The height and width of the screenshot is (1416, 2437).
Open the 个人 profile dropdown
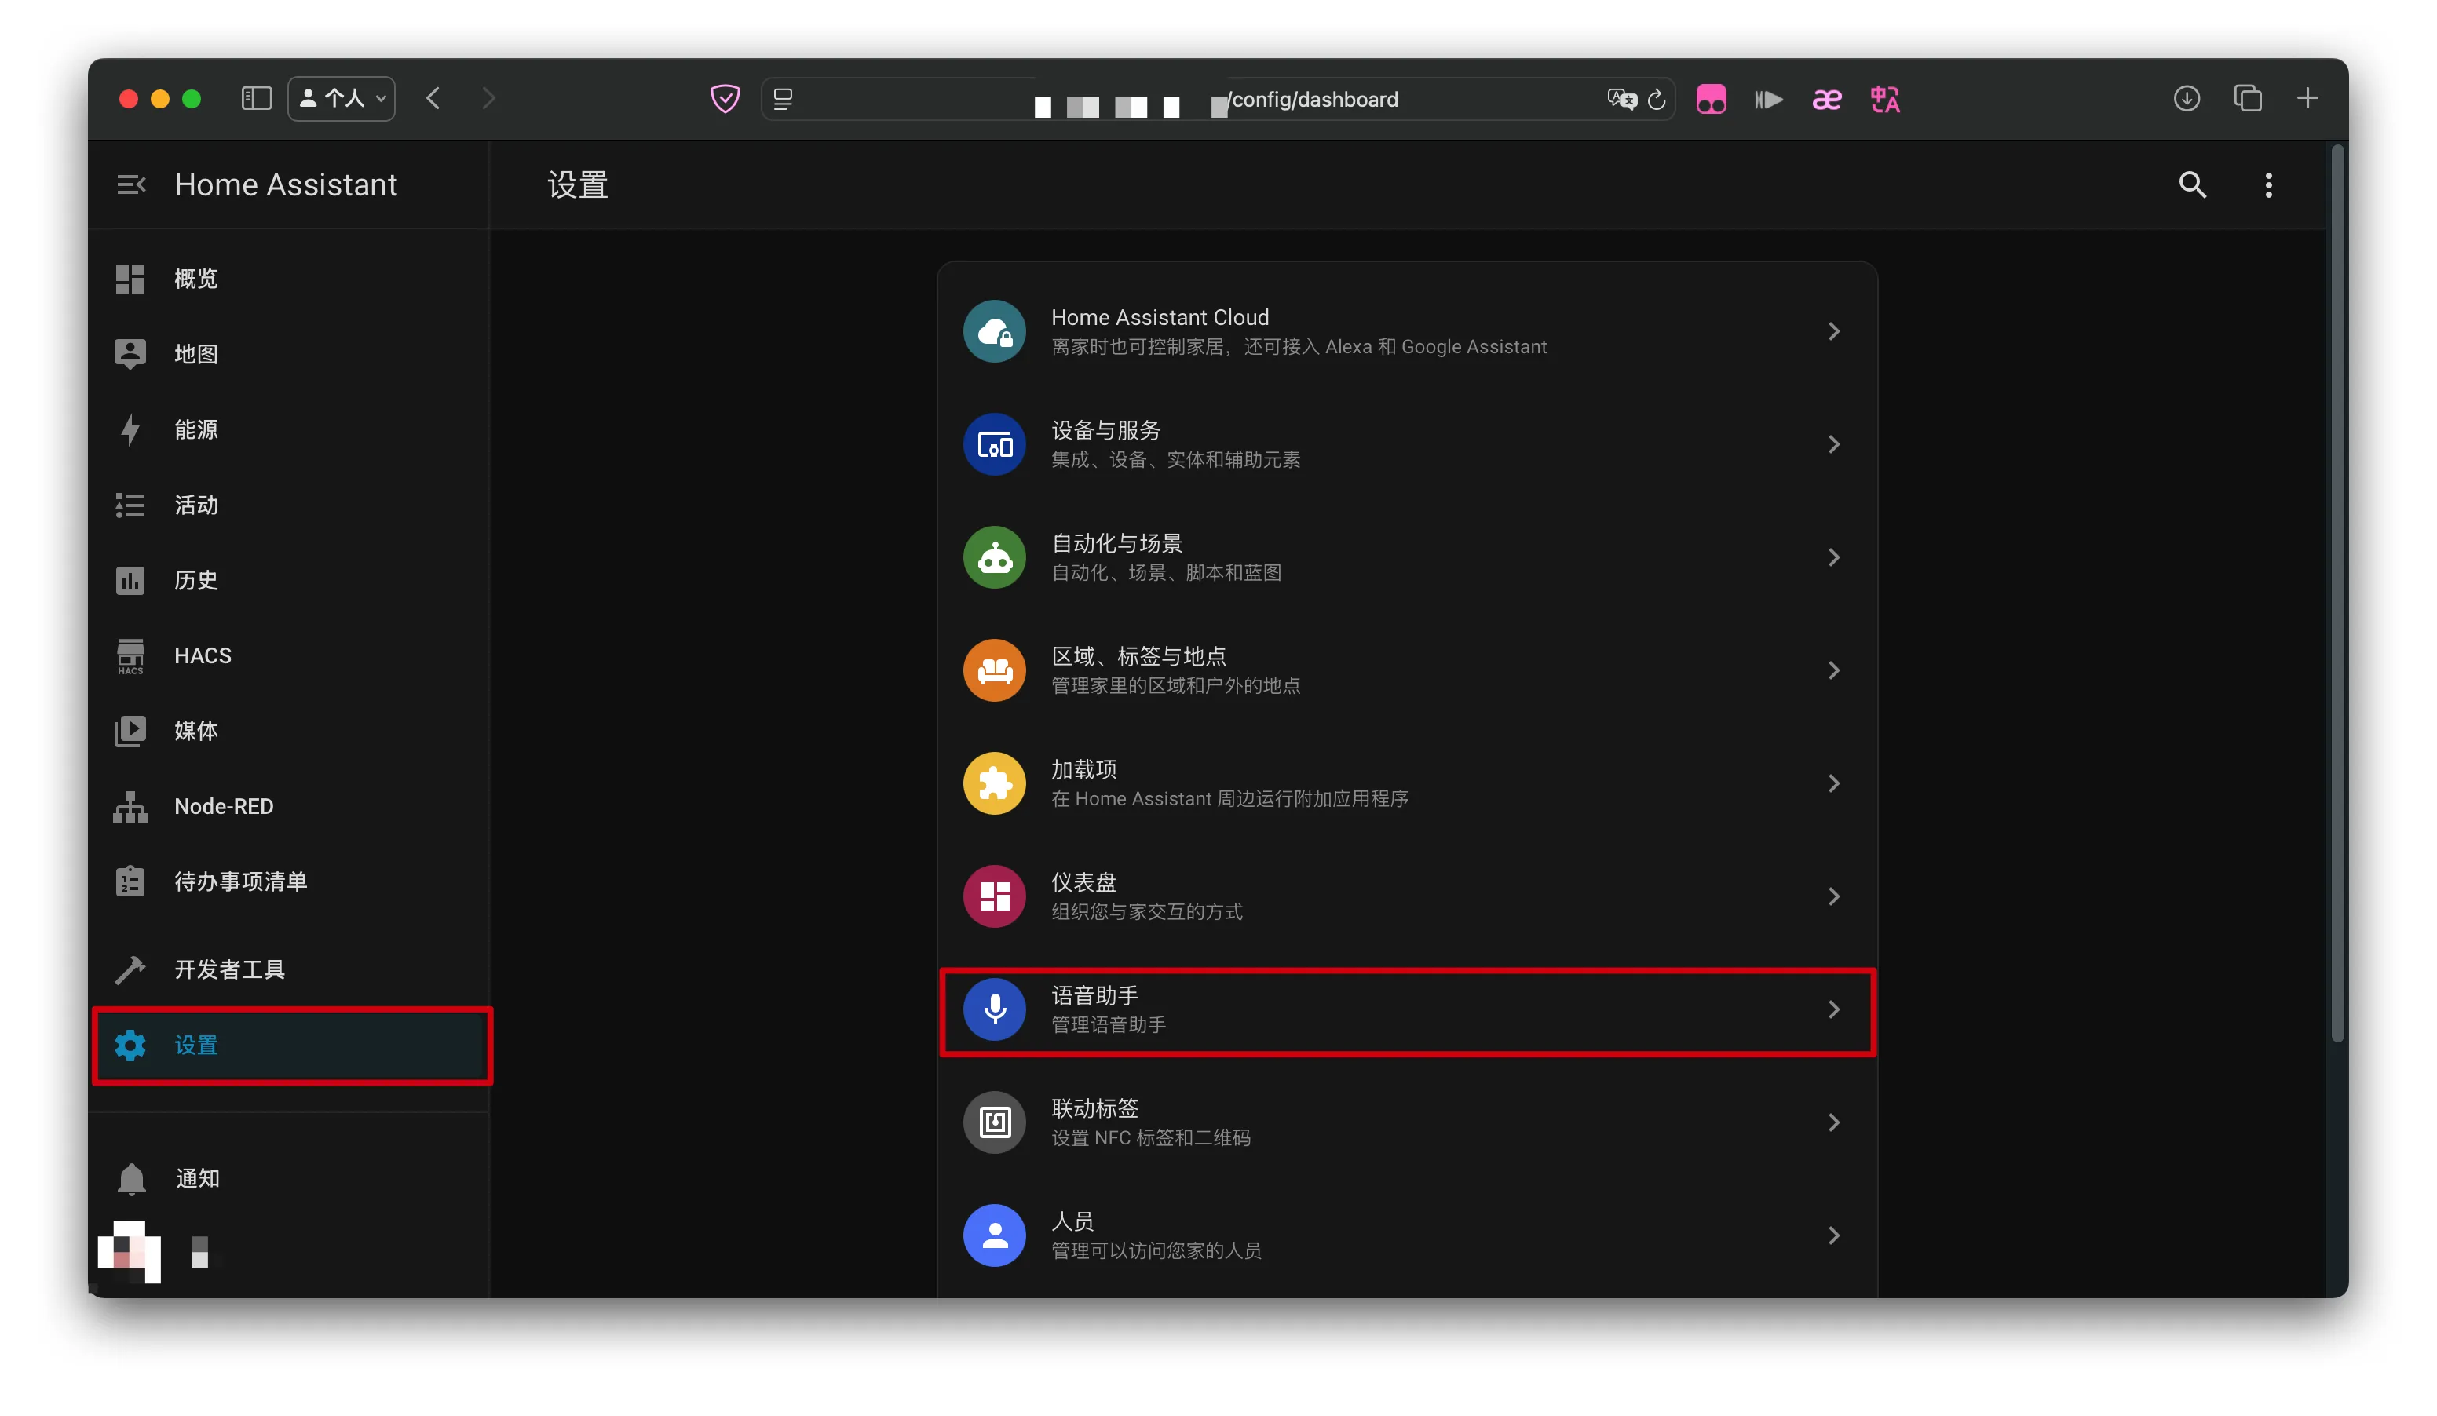click(x=342, y=99)
